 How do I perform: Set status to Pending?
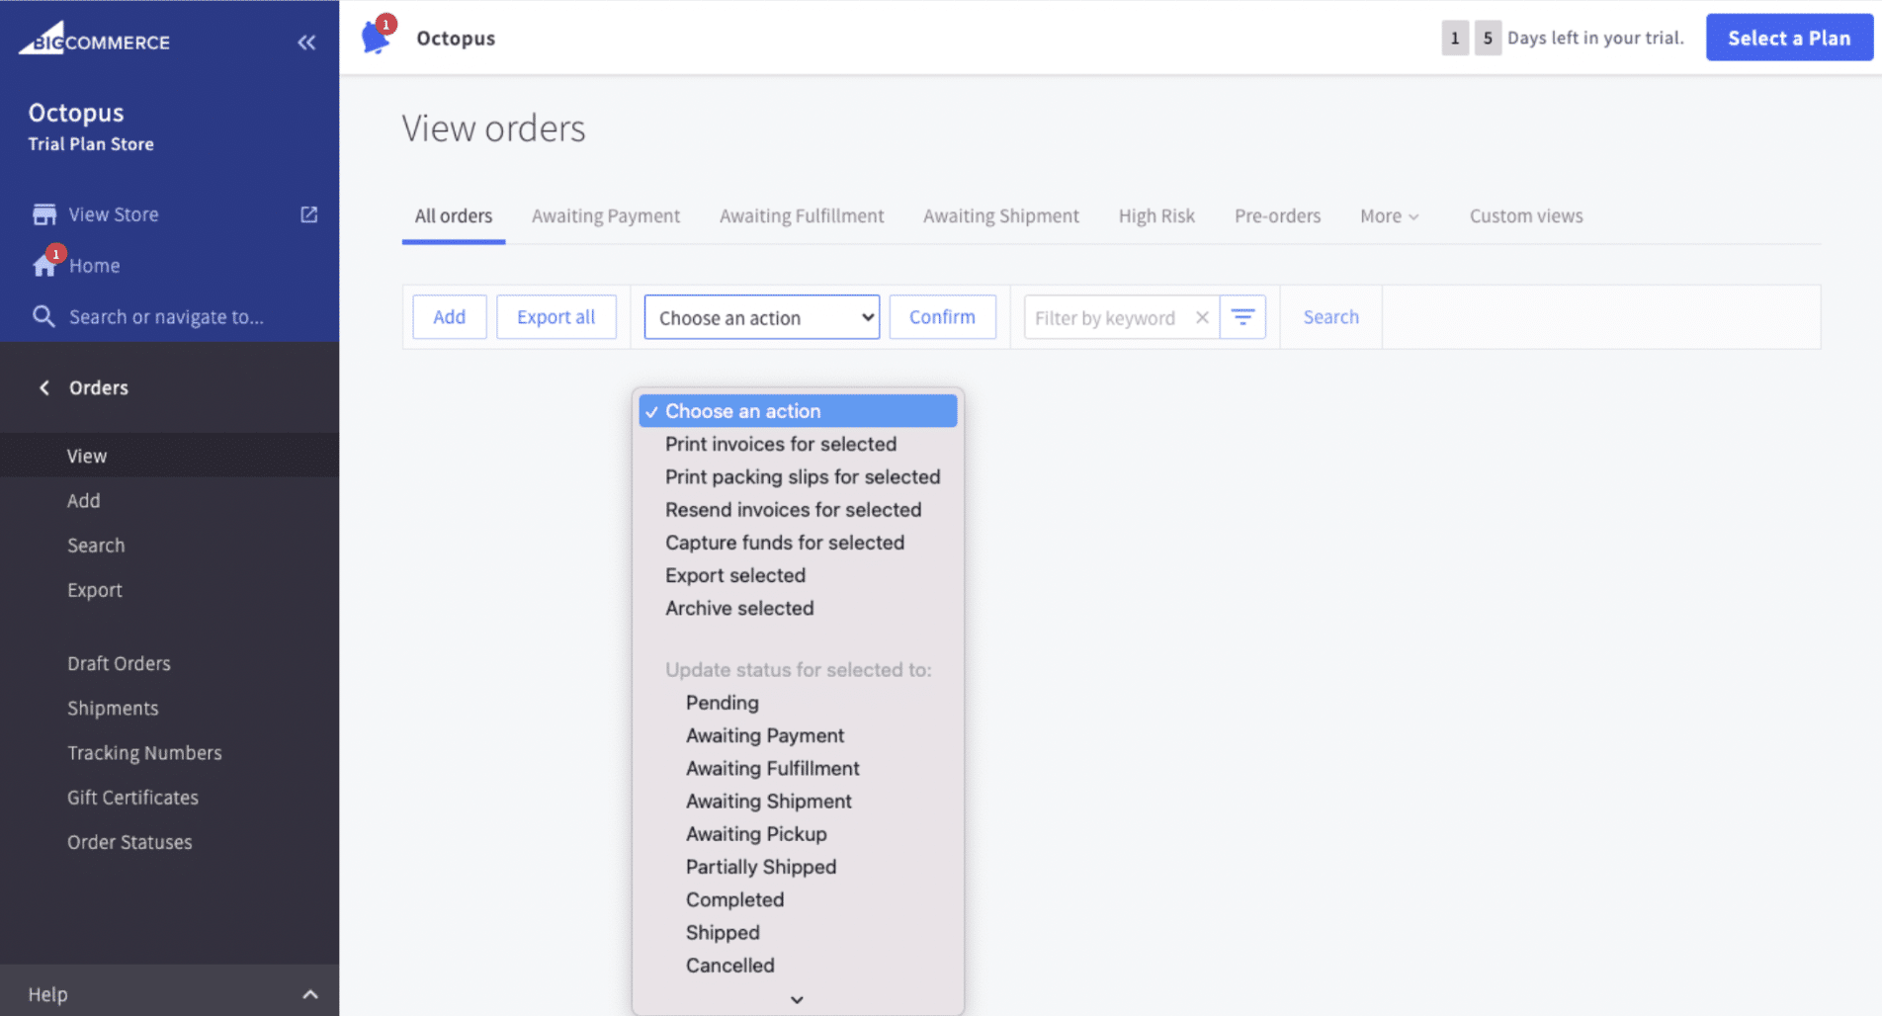pyautogui.click(x=798, y=703)
